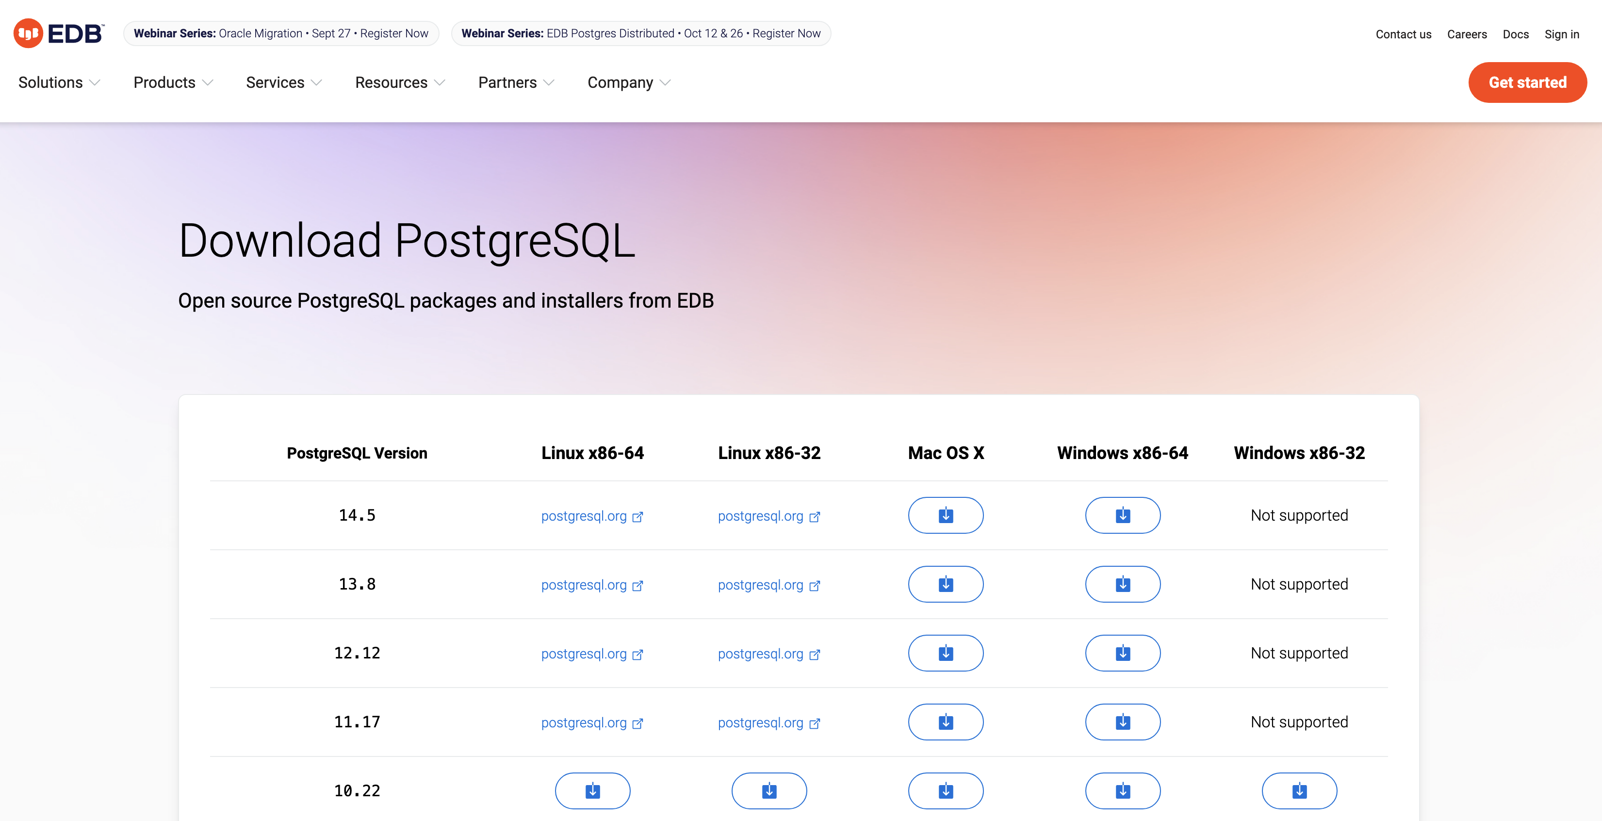Click Not supported in the 14.5 row
Screen dimensions: 1602x821
pos(1299,516)
